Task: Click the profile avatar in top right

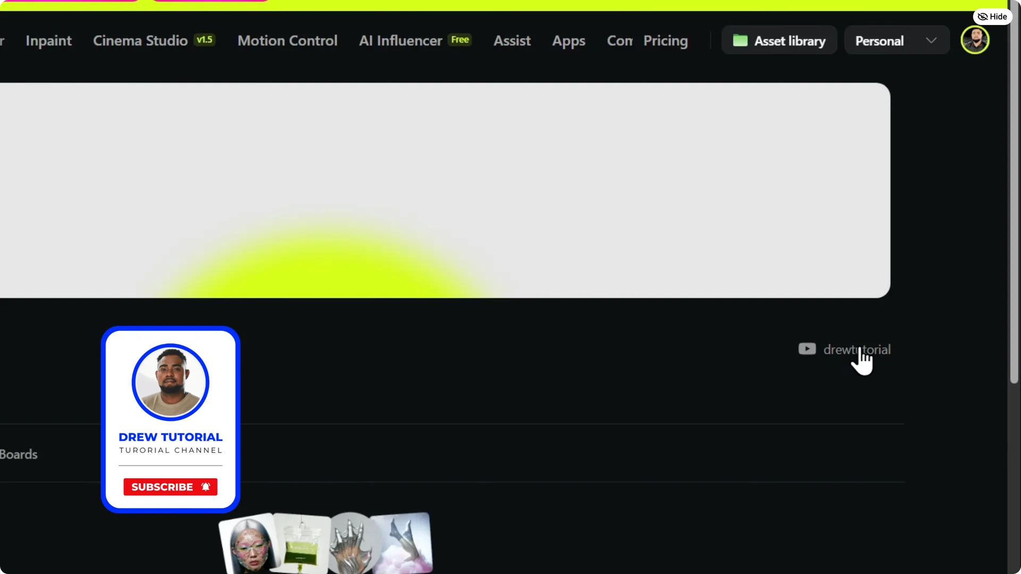Action: click(976, 40)
